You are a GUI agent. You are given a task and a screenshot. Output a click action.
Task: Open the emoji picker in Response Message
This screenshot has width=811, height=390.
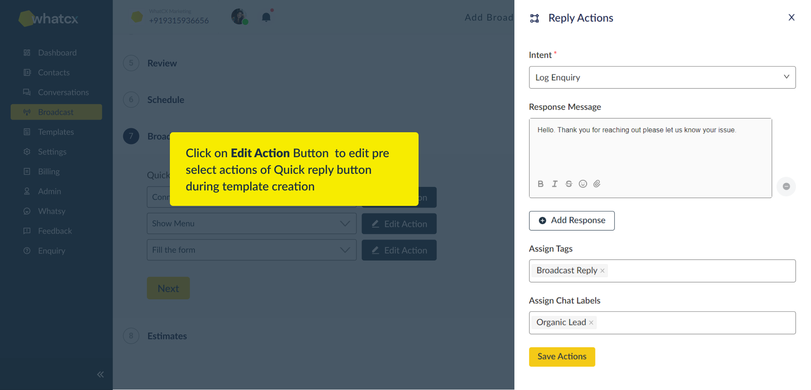click(583, 183)
